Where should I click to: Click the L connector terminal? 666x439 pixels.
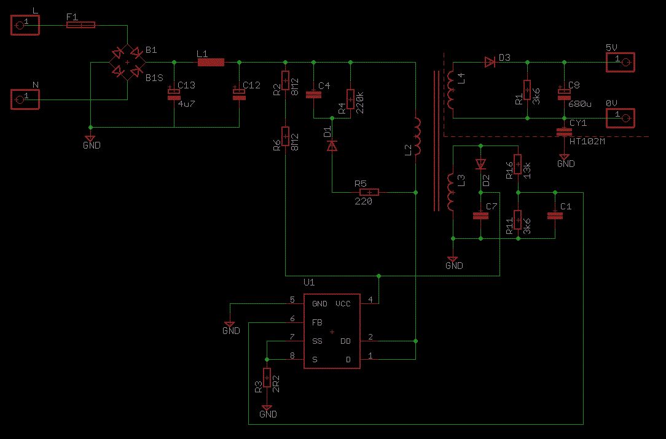25,25
